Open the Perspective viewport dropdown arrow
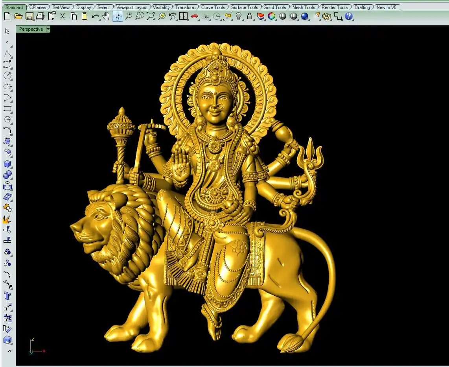 pos(48,29)
